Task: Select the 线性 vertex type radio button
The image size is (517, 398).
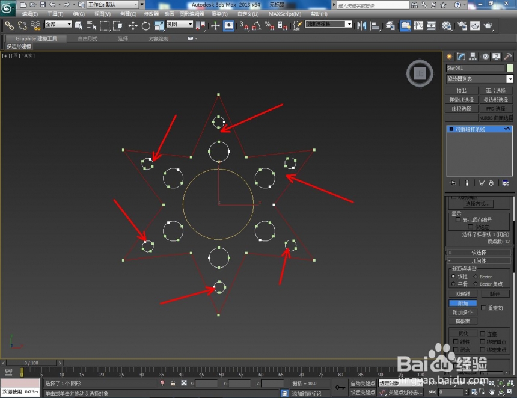Action: click(453, 277)
